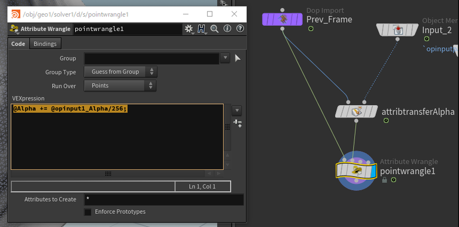Click the output connector of attribtransferAlpha
This screenshot has height=227, width=459.
[356, 121]
